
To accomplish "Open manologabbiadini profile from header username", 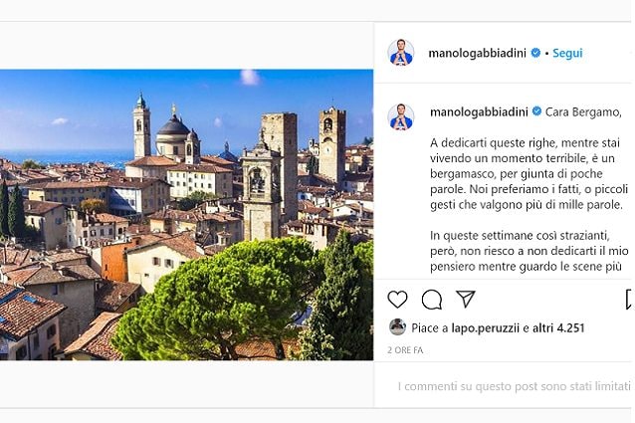I will [x=477, y=53].
